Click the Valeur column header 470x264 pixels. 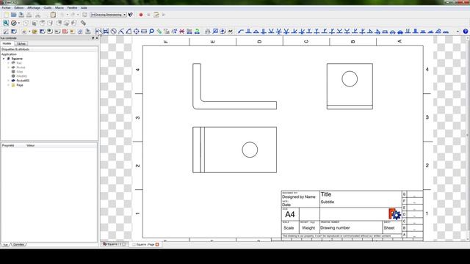click(31, 145)
